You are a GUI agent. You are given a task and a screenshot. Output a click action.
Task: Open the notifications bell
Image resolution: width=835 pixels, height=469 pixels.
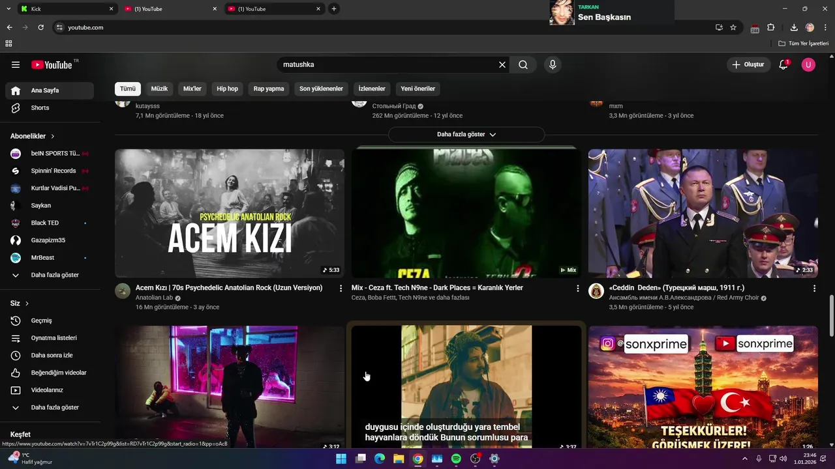pos(783,64)
